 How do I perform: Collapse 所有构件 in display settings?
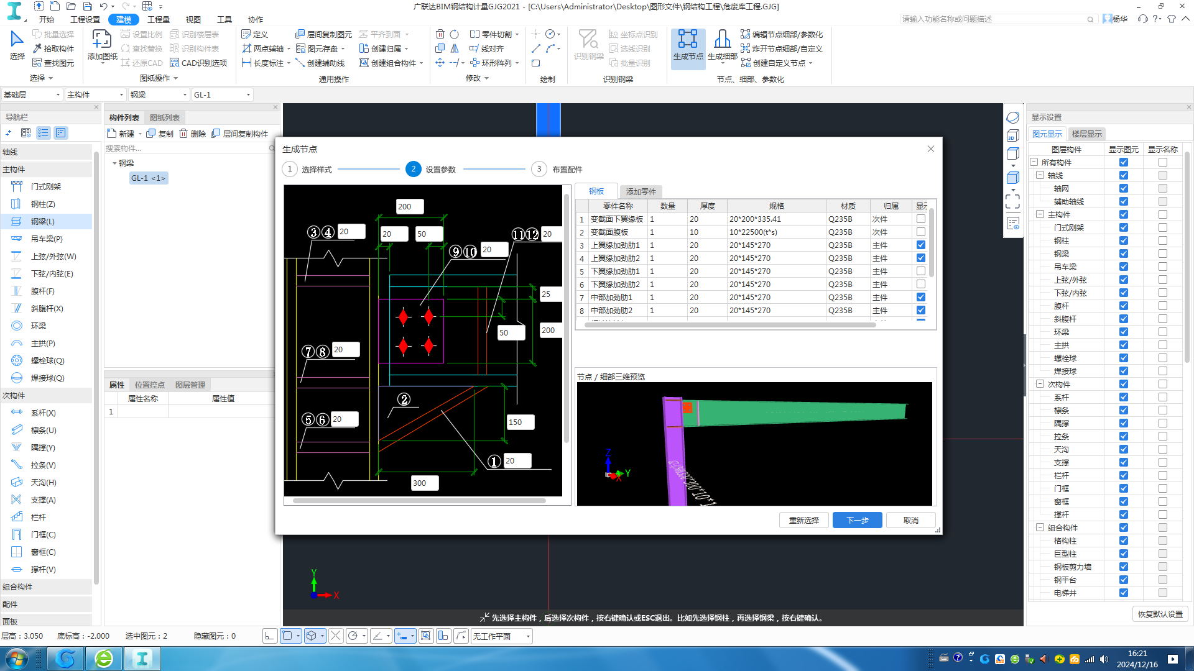point(1034,162)
